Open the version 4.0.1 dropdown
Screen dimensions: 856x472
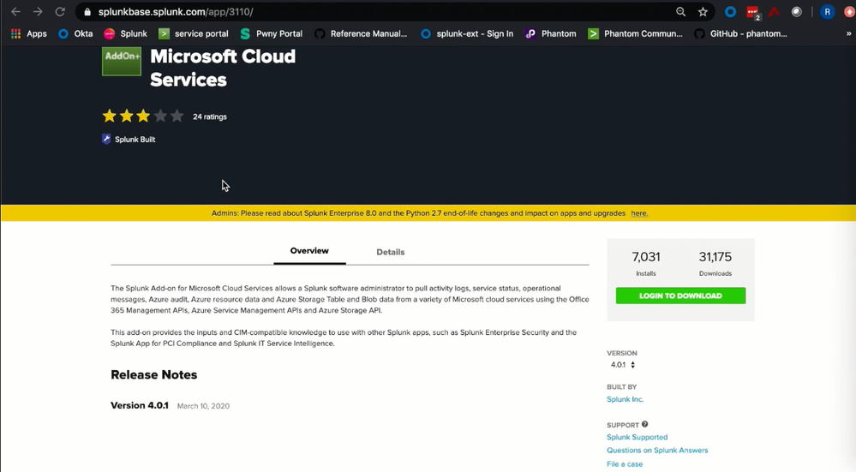click(x=623, y=365)
